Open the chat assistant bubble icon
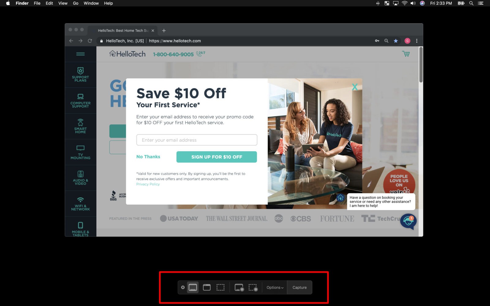The width and height of the screenshot is (490, 306). point(408,222)
